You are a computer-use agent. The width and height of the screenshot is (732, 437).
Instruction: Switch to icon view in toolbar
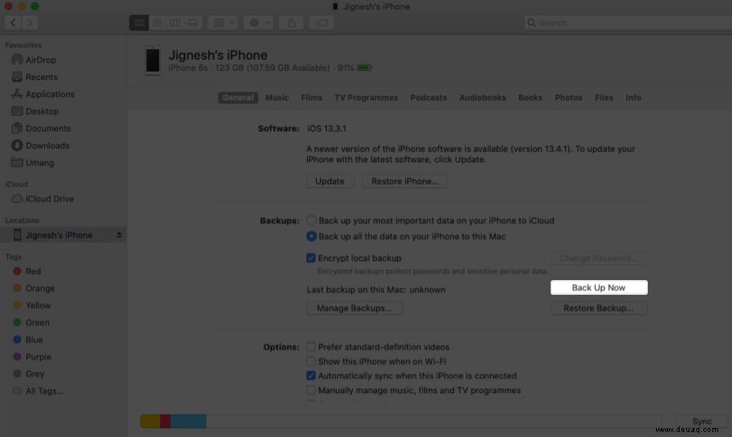(x=139, y=22)
